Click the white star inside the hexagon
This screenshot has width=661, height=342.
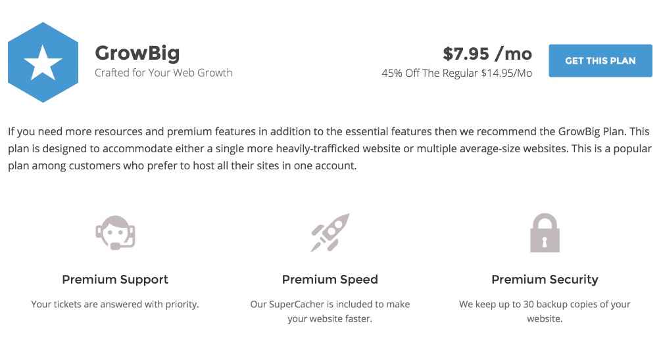click(x=43, y=63)
